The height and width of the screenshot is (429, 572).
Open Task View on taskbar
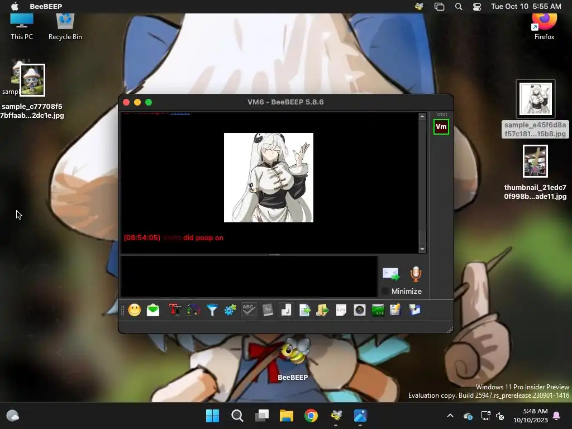click(262, 416)
